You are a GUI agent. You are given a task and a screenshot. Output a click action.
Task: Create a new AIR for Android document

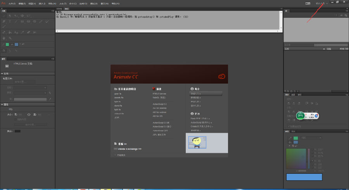tap(159, 112)
